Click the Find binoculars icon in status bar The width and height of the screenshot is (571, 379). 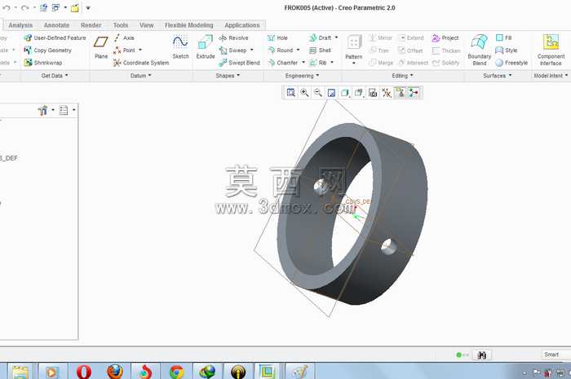(482, 355)
